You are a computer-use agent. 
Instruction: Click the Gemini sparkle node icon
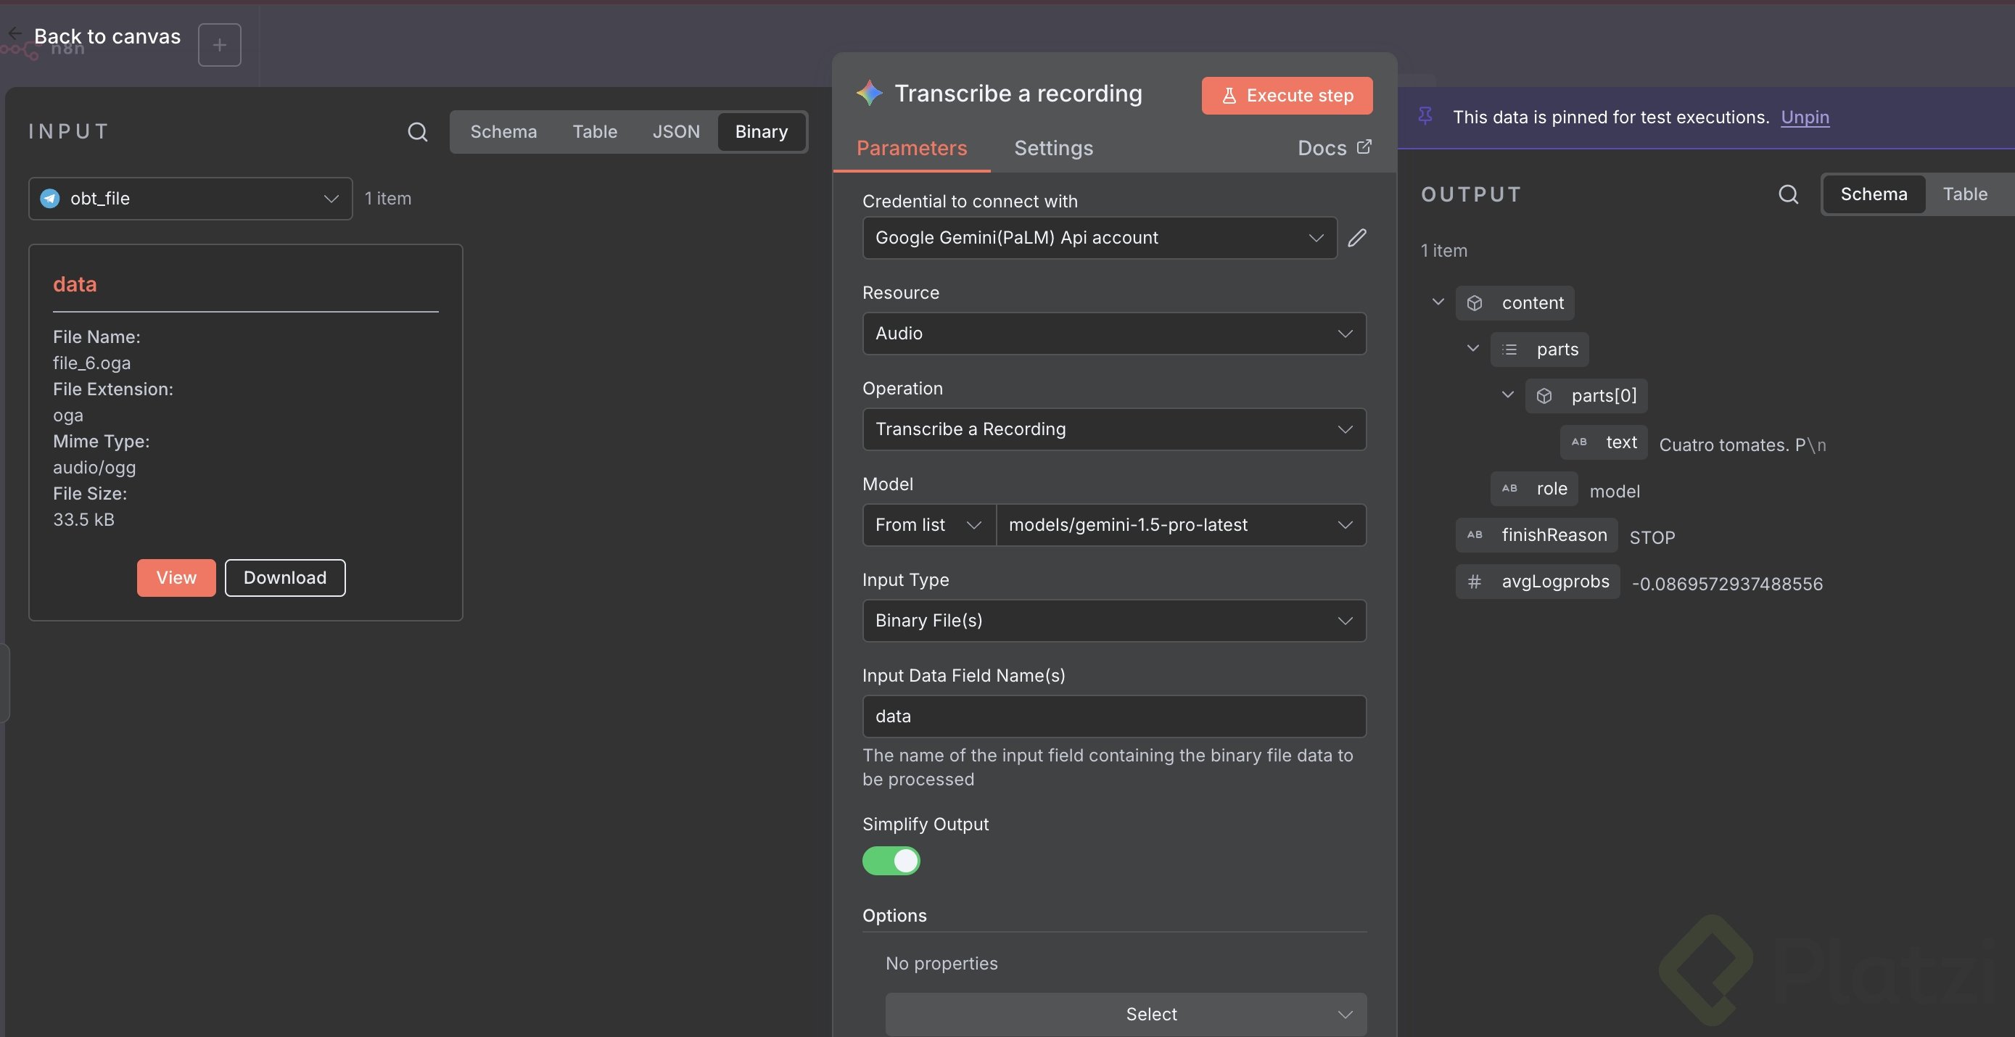click(x=869, y=93)
